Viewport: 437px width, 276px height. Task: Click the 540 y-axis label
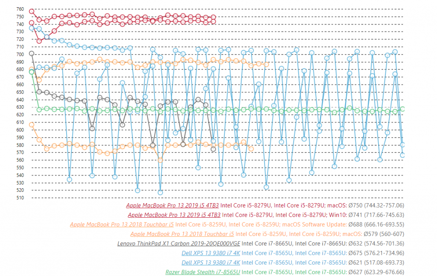pyautogui.click(x=20, y=175)
